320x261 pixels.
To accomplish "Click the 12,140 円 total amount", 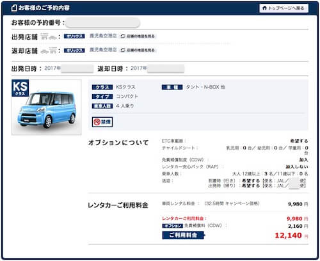I will pos(291,235).
